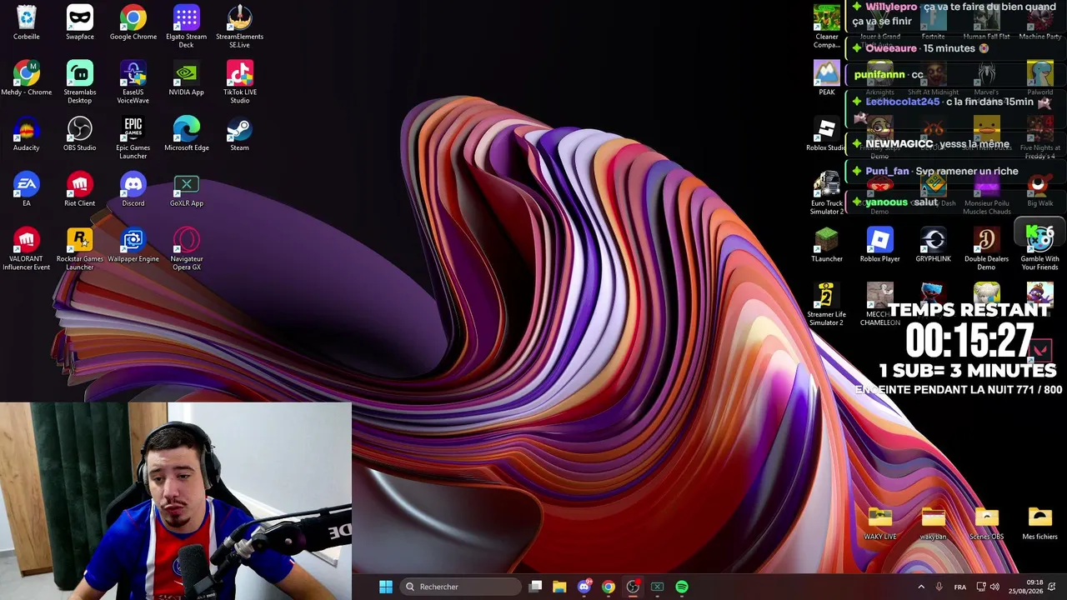
Task: Open the WAKY LIVE folder
Action: (880, 523)
